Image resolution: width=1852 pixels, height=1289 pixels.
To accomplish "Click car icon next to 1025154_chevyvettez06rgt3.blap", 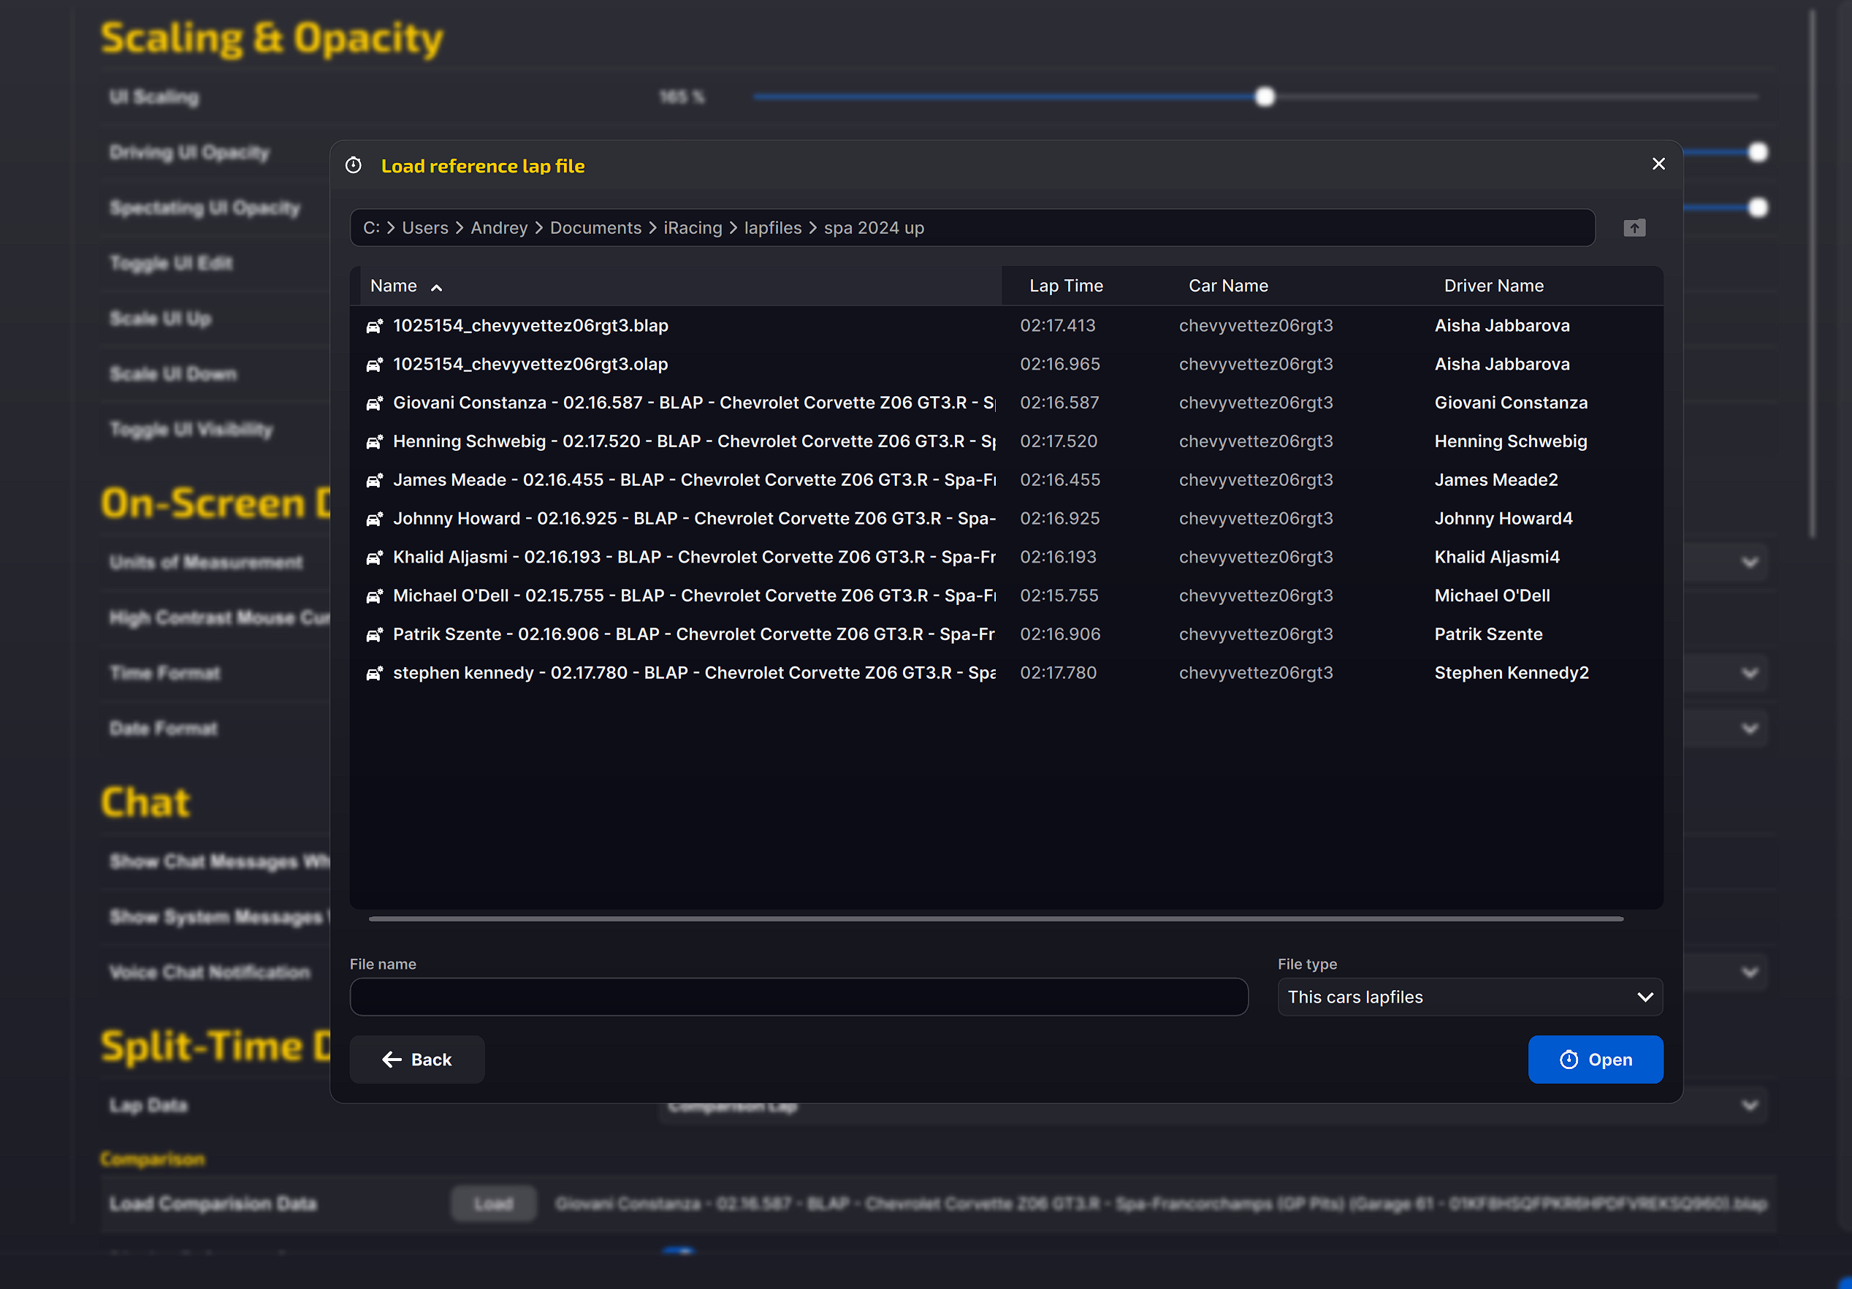I will point(374,326).
